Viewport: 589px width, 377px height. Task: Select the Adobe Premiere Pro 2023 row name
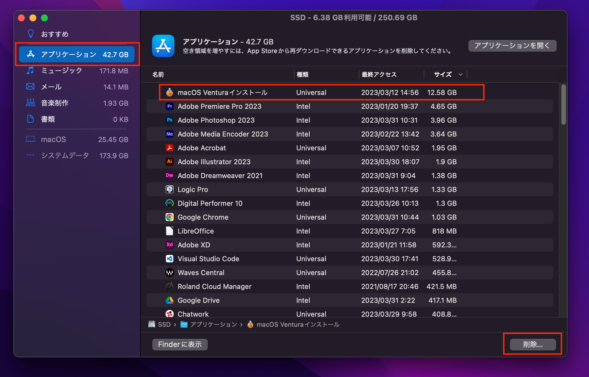point(220,106)
